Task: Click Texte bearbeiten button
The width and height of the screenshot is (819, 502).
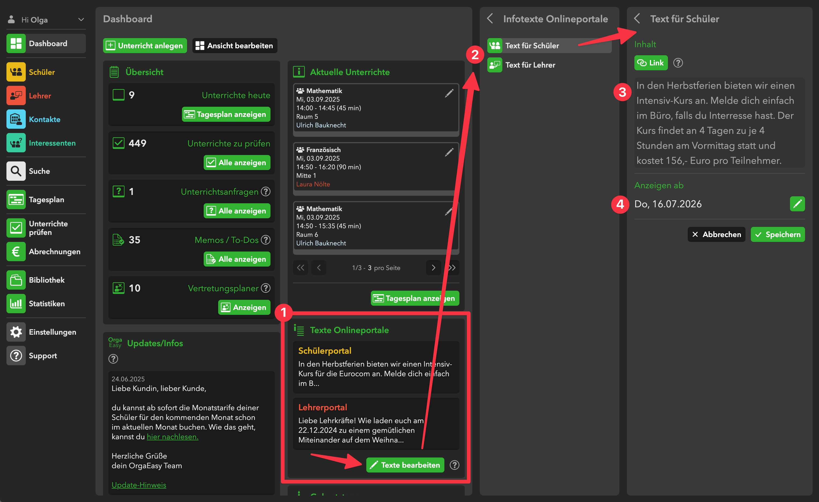Action: coord(405,465)
